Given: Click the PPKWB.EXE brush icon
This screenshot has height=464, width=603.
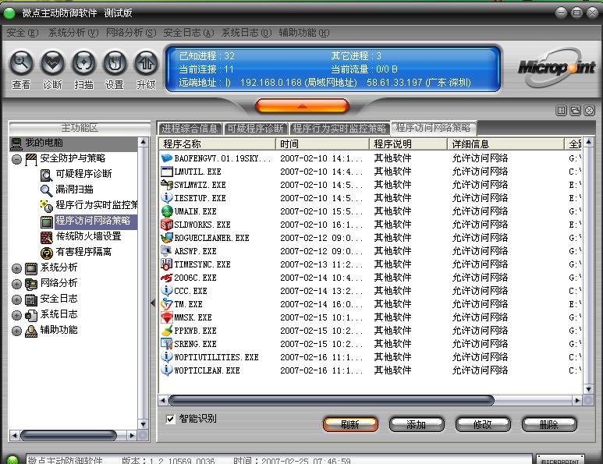Looking at the screenshot, I should click(166, 330).
